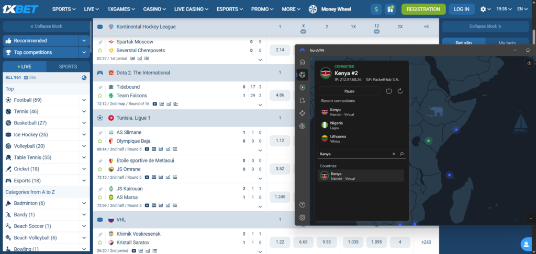Switch to My bets tab

[507, 43]
